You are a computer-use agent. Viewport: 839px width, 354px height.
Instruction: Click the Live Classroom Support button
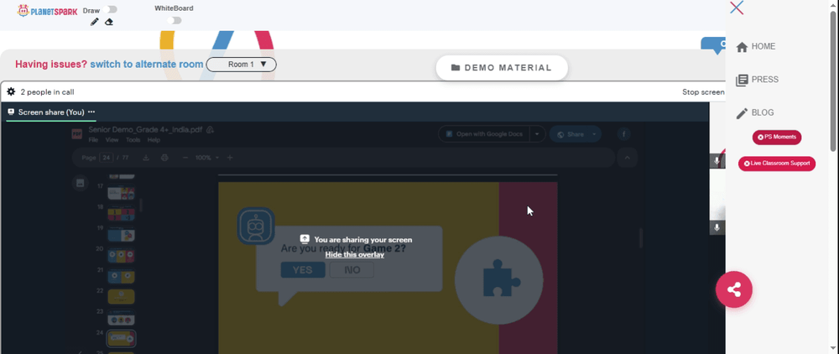pyautogui.click(x=777, y=164)
